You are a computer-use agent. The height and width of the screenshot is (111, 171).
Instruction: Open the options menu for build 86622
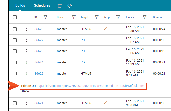coord(26,73)
